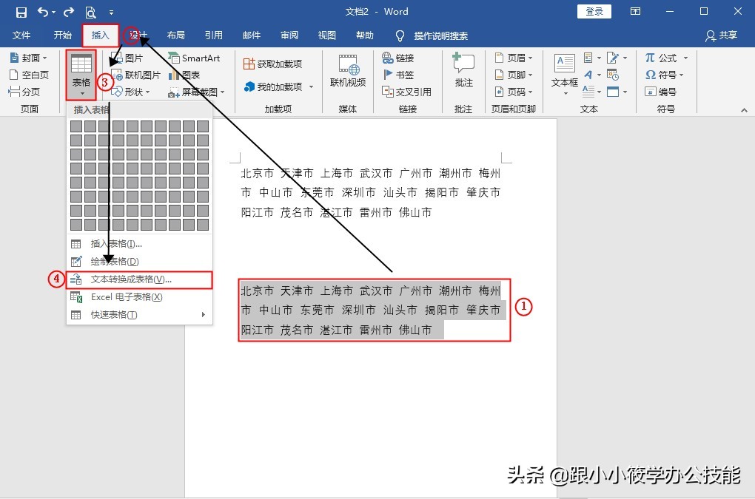Insert a bookmark using 书签
755x499 pixels.
tap(405, 74)
